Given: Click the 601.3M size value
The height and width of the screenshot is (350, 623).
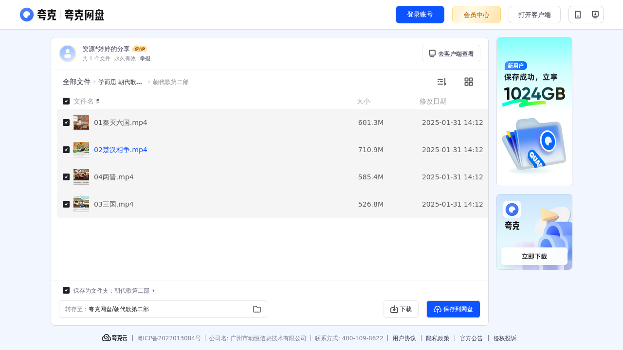Looking at the screenshot, I should (x=371, y=122).
